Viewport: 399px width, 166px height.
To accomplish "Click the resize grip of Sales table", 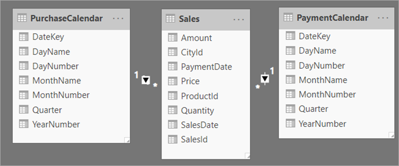I will 247,156.
